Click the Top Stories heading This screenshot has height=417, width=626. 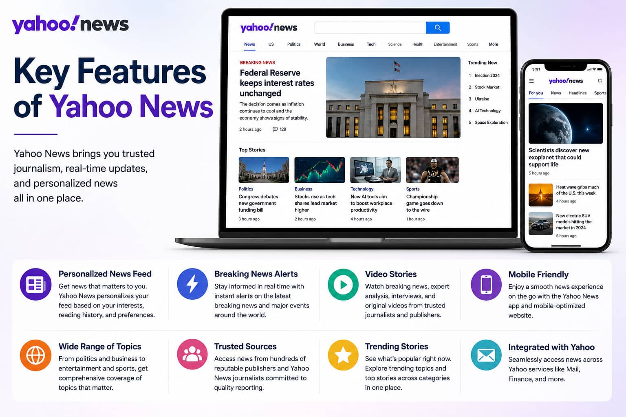point(252,150)
